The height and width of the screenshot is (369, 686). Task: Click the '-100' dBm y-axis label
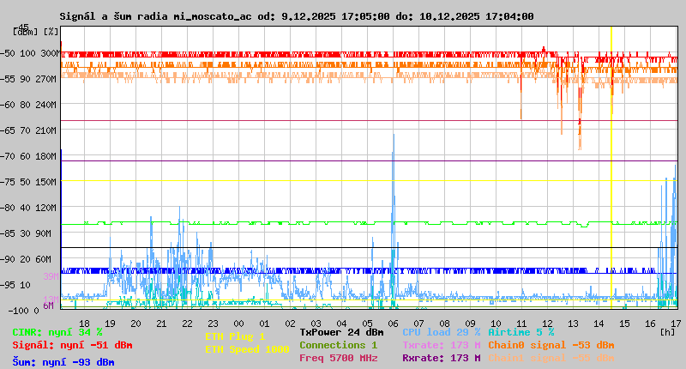[17, 311]
